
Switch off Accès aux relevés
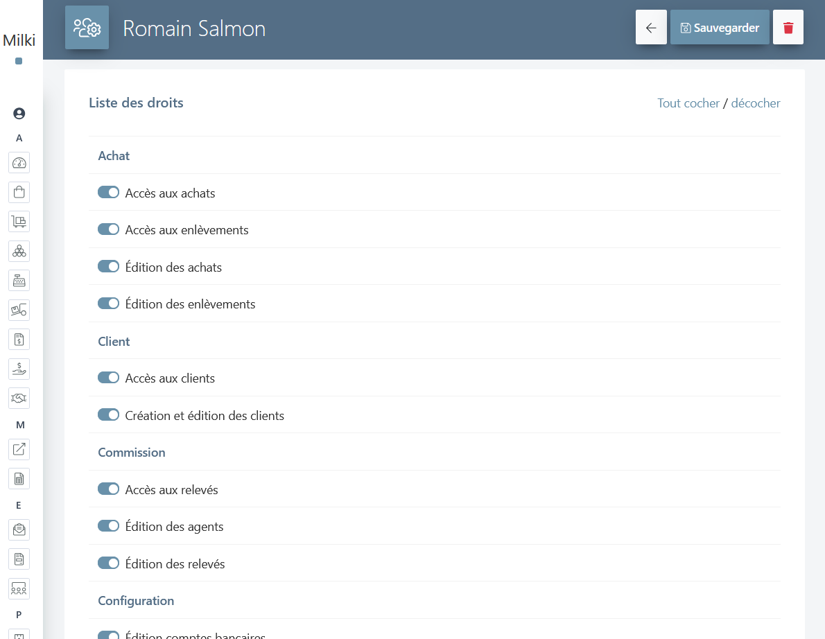click(x=108, y=489)
